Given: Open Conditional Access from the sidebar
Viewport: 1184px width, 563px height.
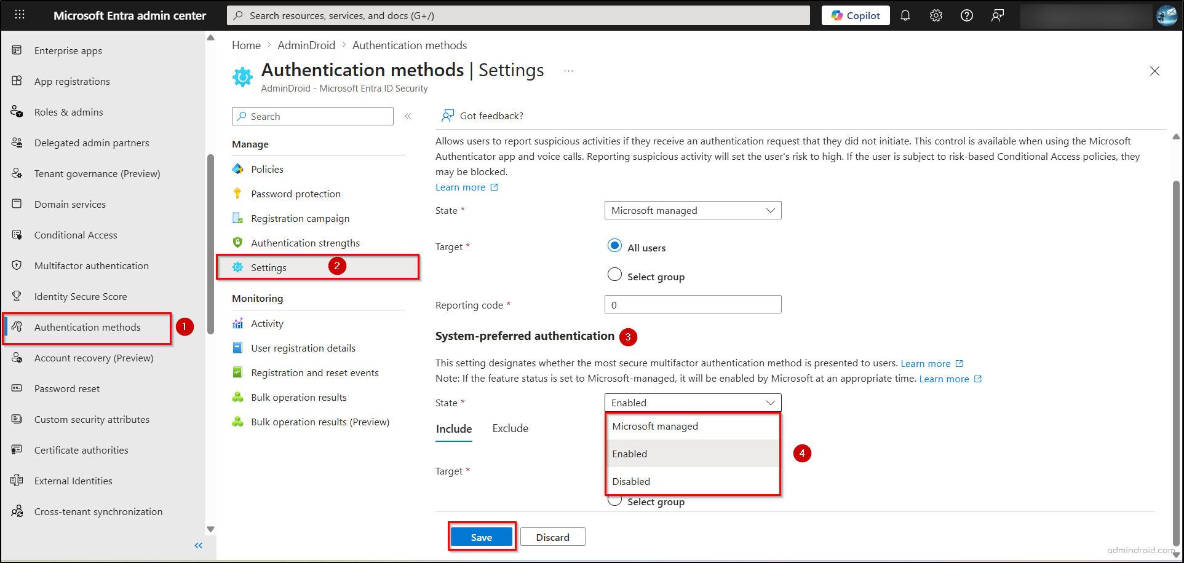Looking at the screenshot, I should coord(76,235).
